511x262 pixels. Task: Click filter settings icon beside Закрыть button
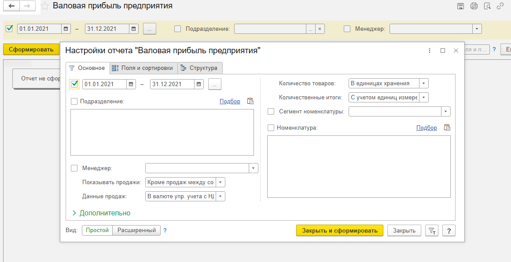click(x=433, y=231)
